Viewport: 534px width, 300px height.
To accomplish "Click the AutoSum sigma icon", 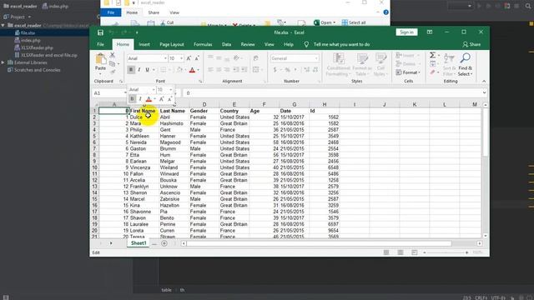I will tap(432, 55).
